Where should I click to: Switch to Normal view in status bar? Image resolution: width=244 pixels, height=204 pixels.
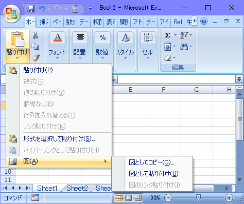click(x=119, y=198)
